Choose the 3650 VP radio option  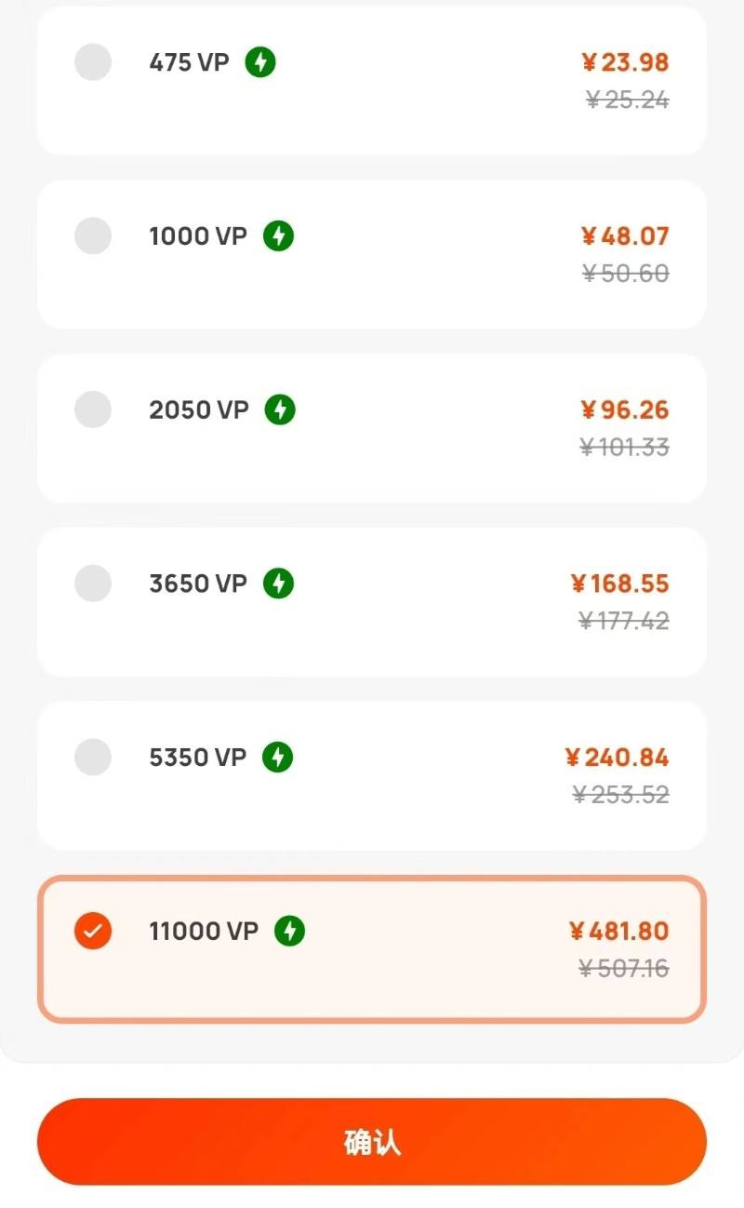[x=93, y=584]
